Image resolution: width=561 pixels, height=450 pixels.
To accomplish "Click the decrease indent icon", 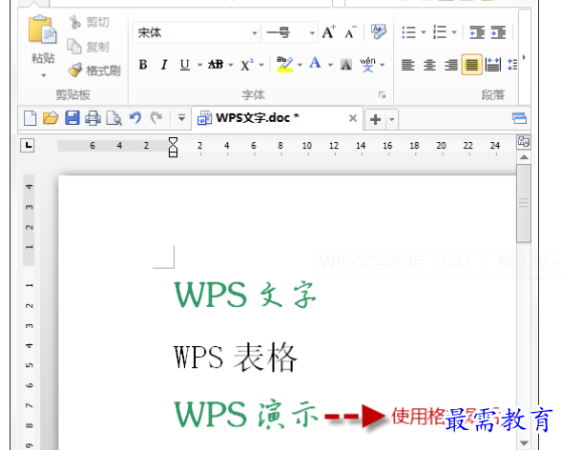I will (x=477, y=32).
